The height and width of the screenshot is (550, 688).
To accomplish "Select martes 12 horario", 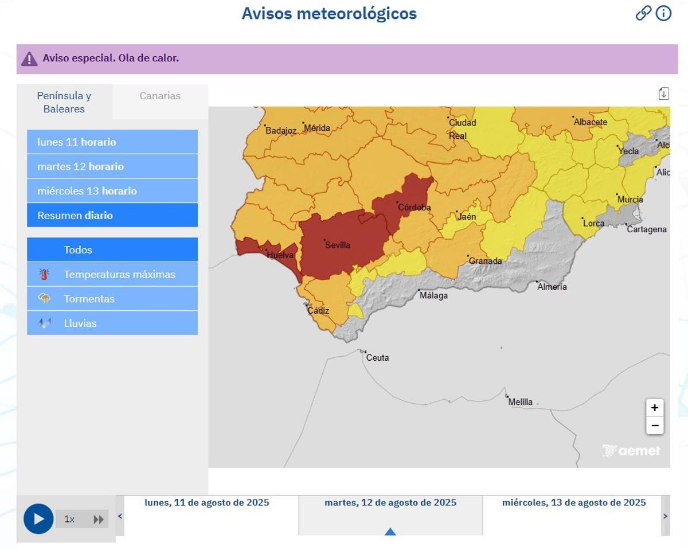I will coord(80,166).
